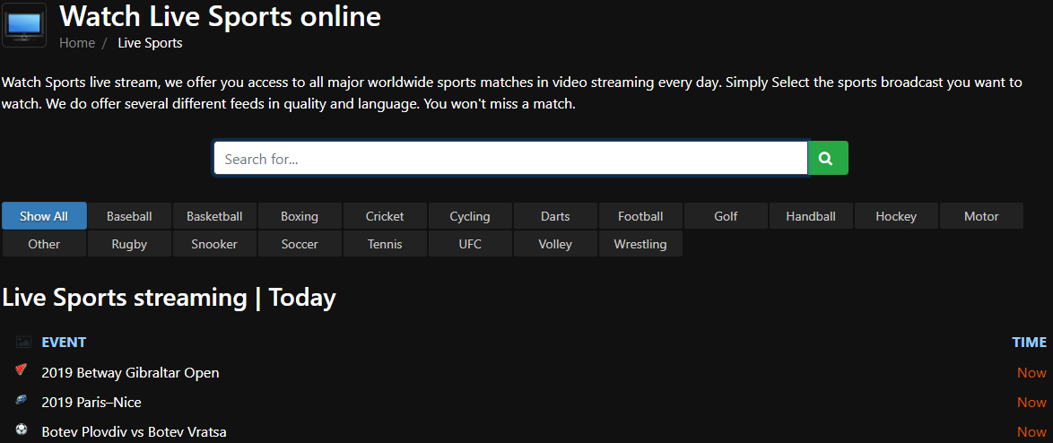Click the image icon in the event header
The height and width of the screenshot is (443, 1053).
pos(23,343)
